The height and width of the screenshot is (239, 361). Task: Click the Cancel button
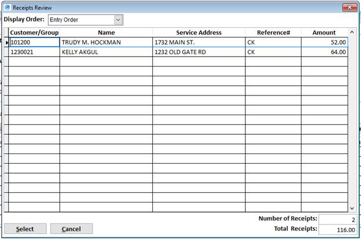pos(71,229)
